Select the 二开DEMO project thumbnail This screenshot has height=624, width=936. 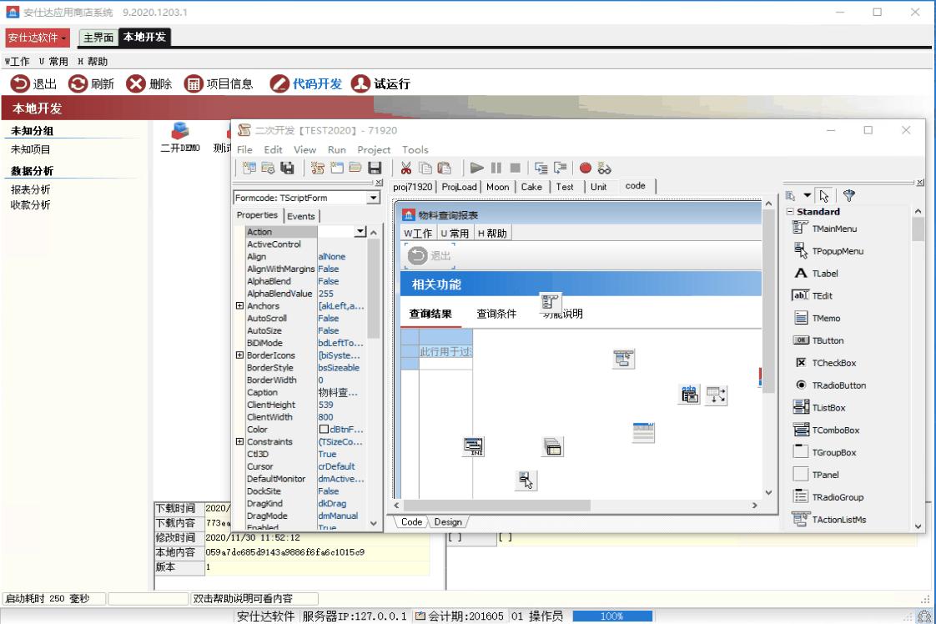pos(179,138)
